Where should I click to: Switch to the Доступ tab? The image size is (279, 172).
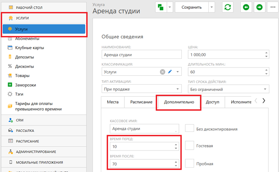click(212, 102)
